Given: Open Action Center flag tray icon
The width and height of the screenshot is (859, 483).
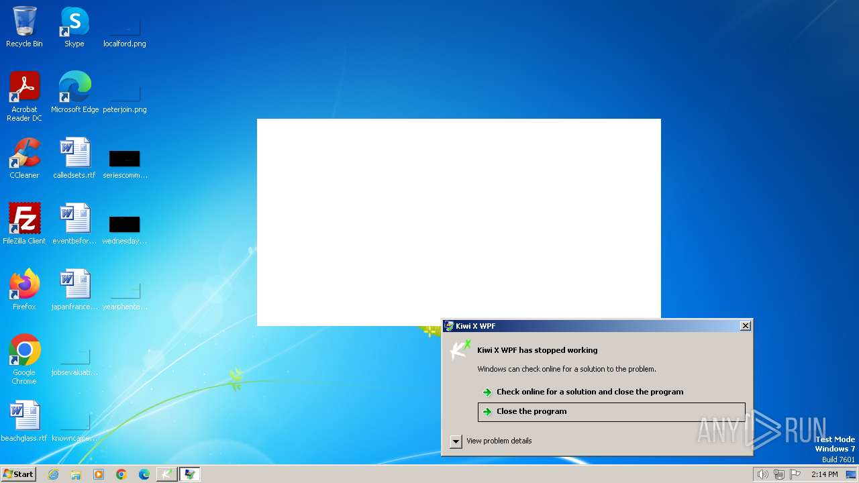Looking at the screenshot, I should click(x=795, y=474).
